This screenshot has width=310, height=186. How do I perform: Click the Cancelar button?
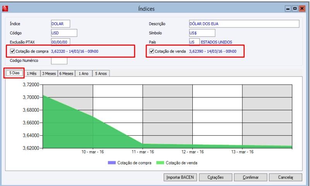pos(286,177)
